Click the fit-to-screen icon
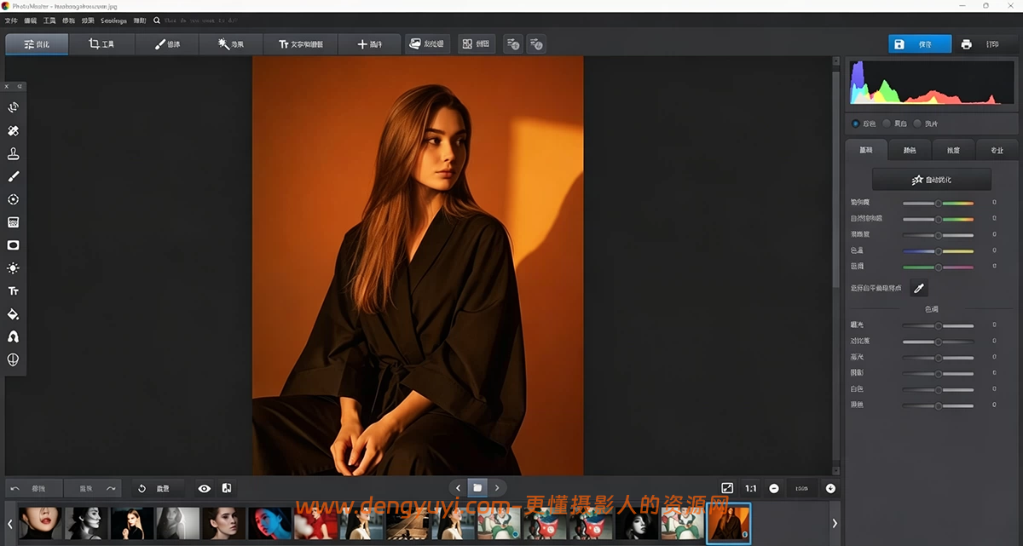Screen dimensions: 1023x546 [727, 489]
